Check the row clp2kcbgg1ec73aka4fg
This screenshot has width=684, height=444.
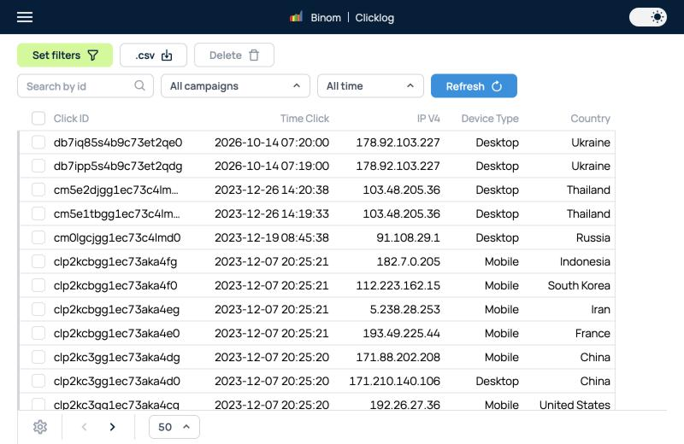[x=38, y=261]
